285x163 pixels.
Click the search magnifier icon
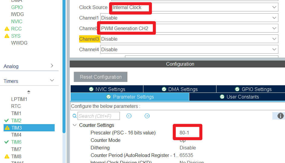tap(75, 116)
